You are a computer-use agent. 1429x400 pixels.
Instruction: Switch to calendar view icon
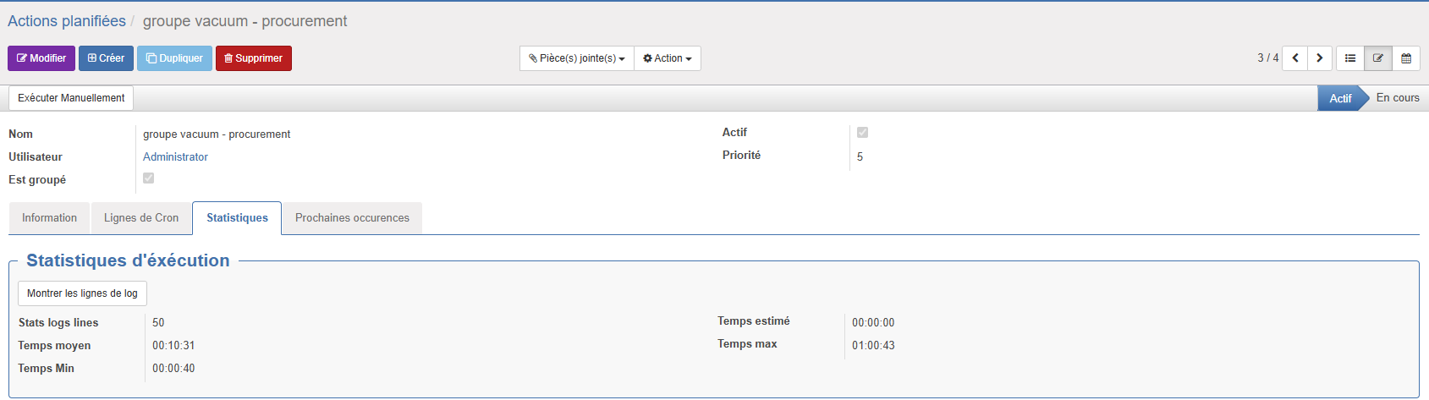coord(1406,58)
